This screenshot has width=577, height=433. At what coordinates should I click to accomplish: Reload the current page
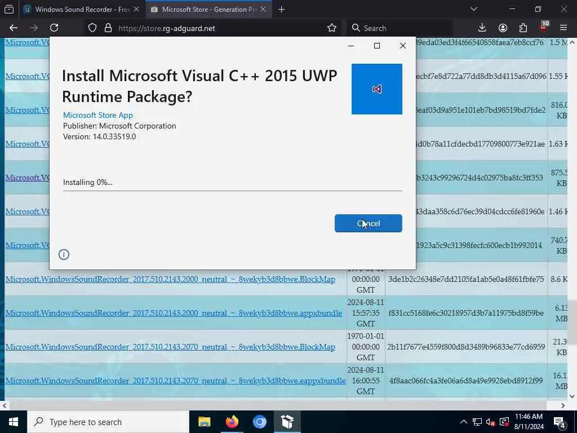click(x=54, y=28)
